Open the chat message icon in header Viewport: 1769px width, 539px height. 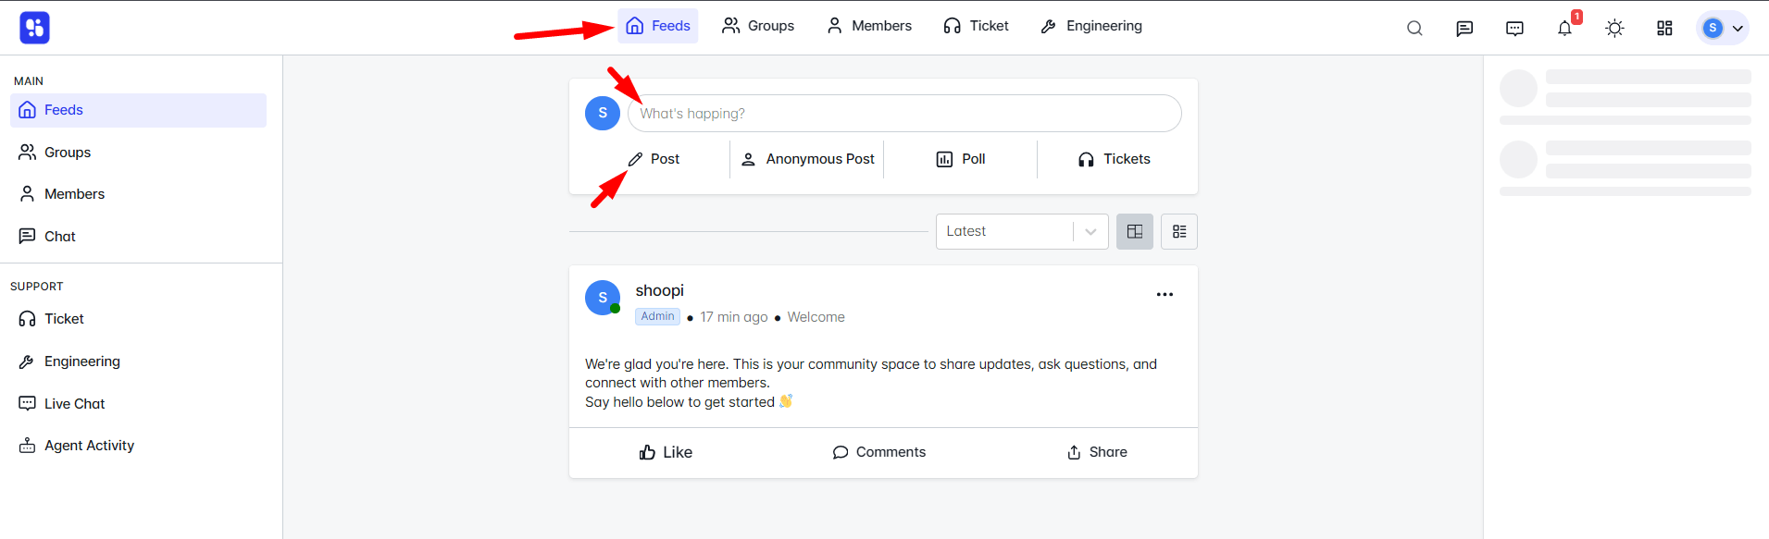pyautogui.click(x=1464, y=28)
